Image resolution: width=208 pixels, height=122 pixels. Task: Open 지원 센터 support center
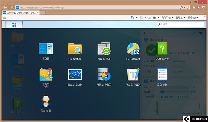(46, 100)
